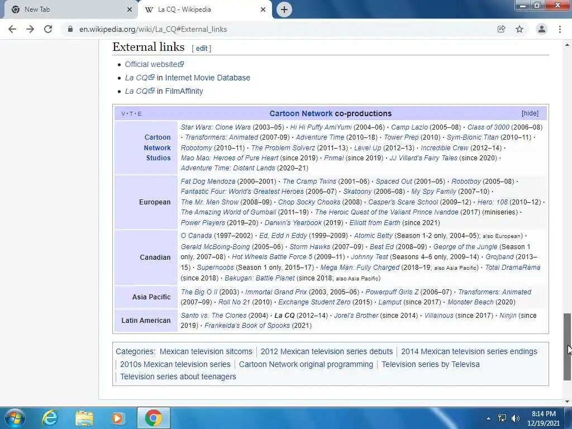View site info via the padlock icon
Image resolution: width=572 pixels, height=429 pixels.
pos(70,29)
